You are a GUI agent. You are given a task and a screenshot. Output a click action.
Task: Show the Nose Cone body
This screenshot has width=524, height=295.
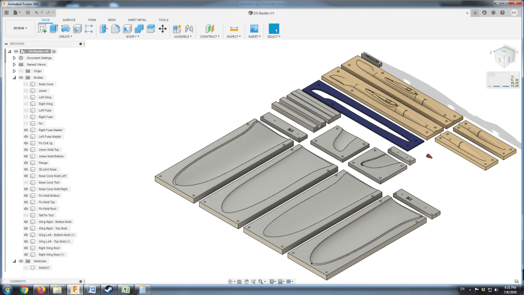(x=26, y=84)
